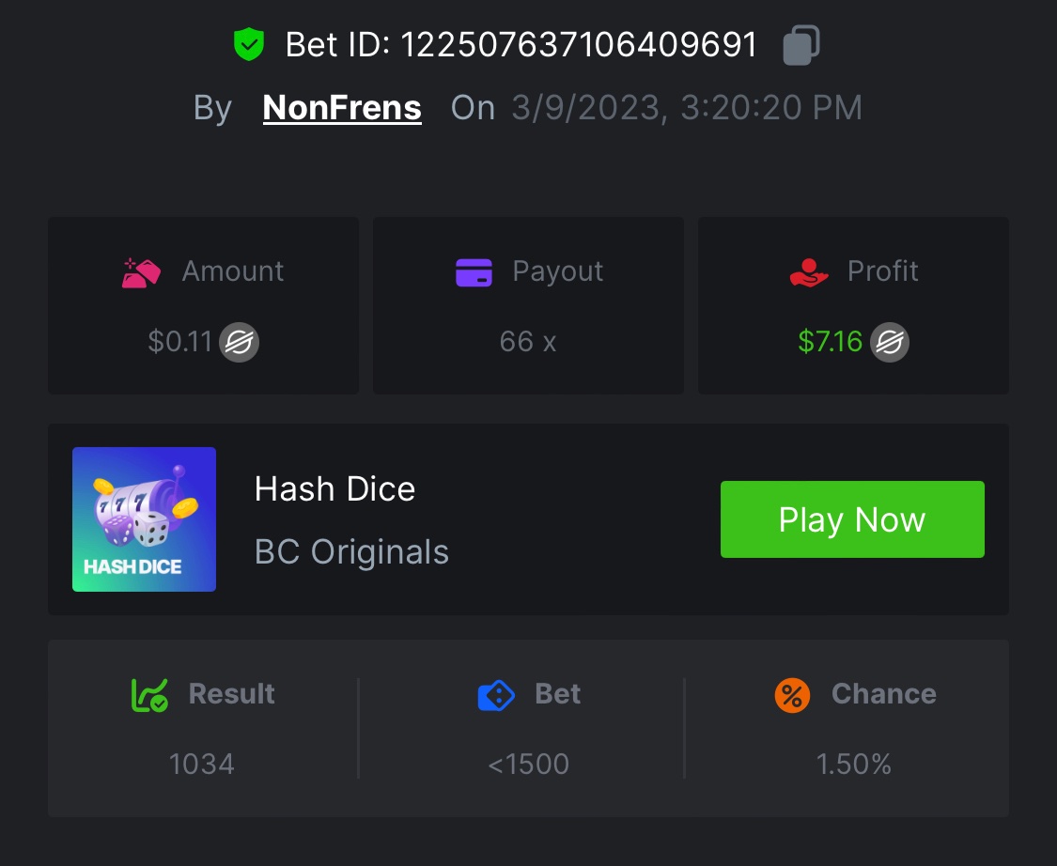Copy the Bet ID with copy icon
Screen dimensions: 1057x866
click(801, 45)
